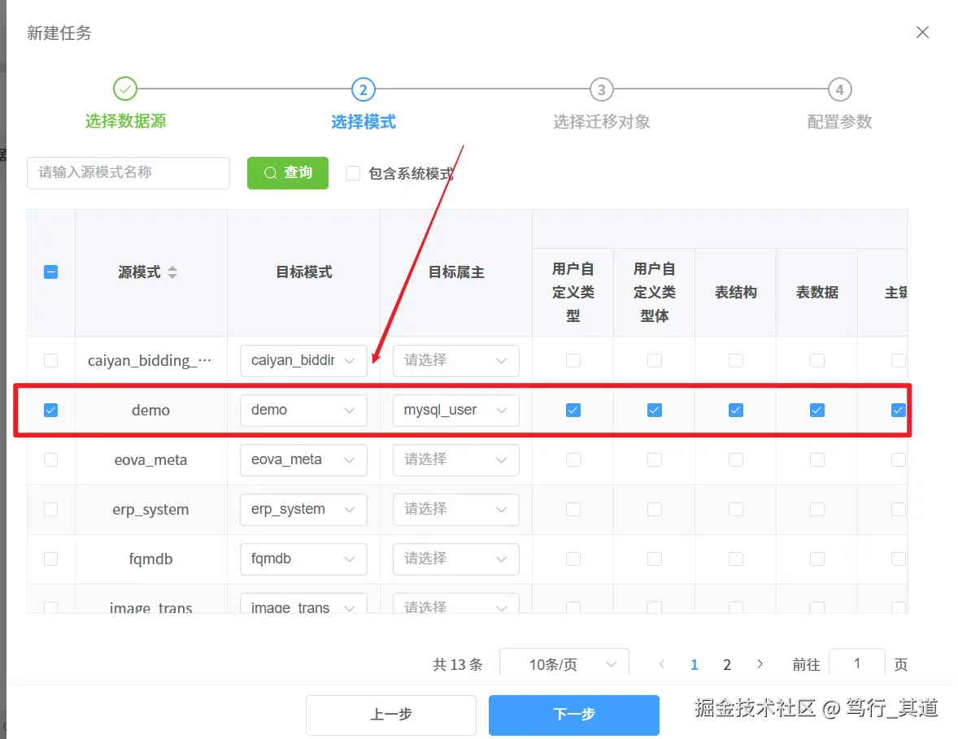Image resolution: width=958 pixels, height=739 pixels.
Task: Click the 上一步 button
Action: tap(390, 715)
